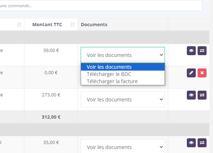Screen dimensions: 213x153
Task: Click the eye icon for the 39,00 € order
Action: (x=191, y=51)
